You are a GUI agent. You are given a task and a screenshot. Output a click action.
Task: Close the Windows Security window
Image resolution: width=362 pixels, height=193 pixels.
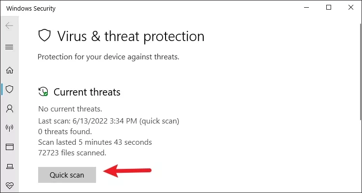click(x=351, y=8)
